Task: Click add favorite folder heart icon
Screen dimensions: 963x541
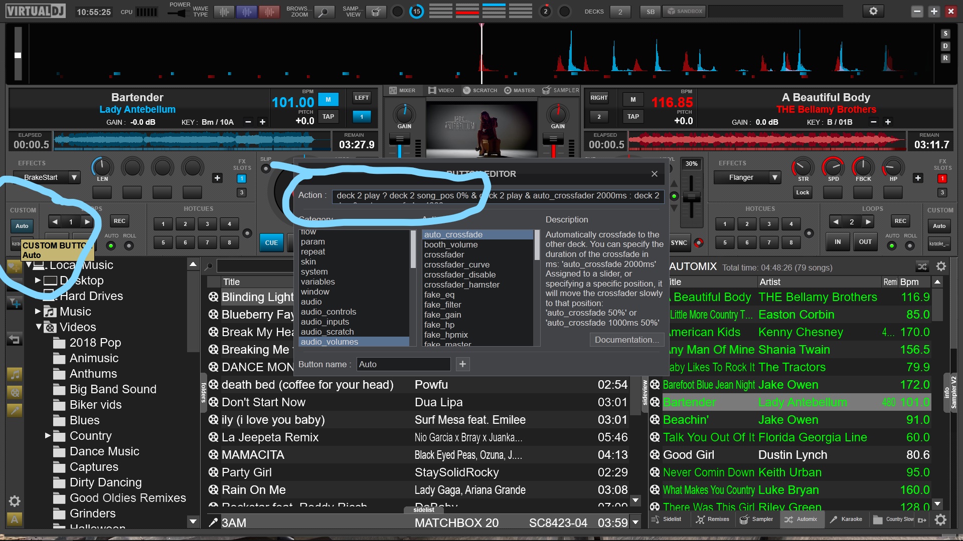Action: pos(14,266)
